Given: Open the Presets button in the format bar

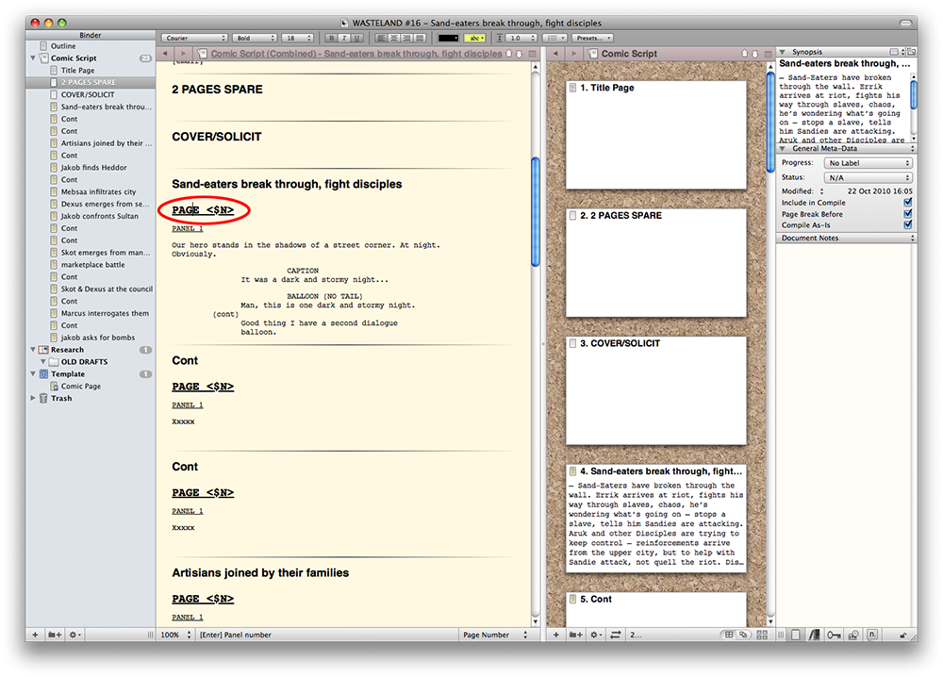Looking at the screenshot, I should [x=592, y=38].
